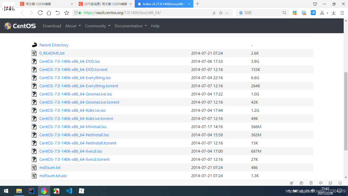Image resolution: width=348 pixels, height=196 pixels.
Task: Switch to (575条消息) 写文章-CSDN博客 tab
Action: [x=105, y=4]
